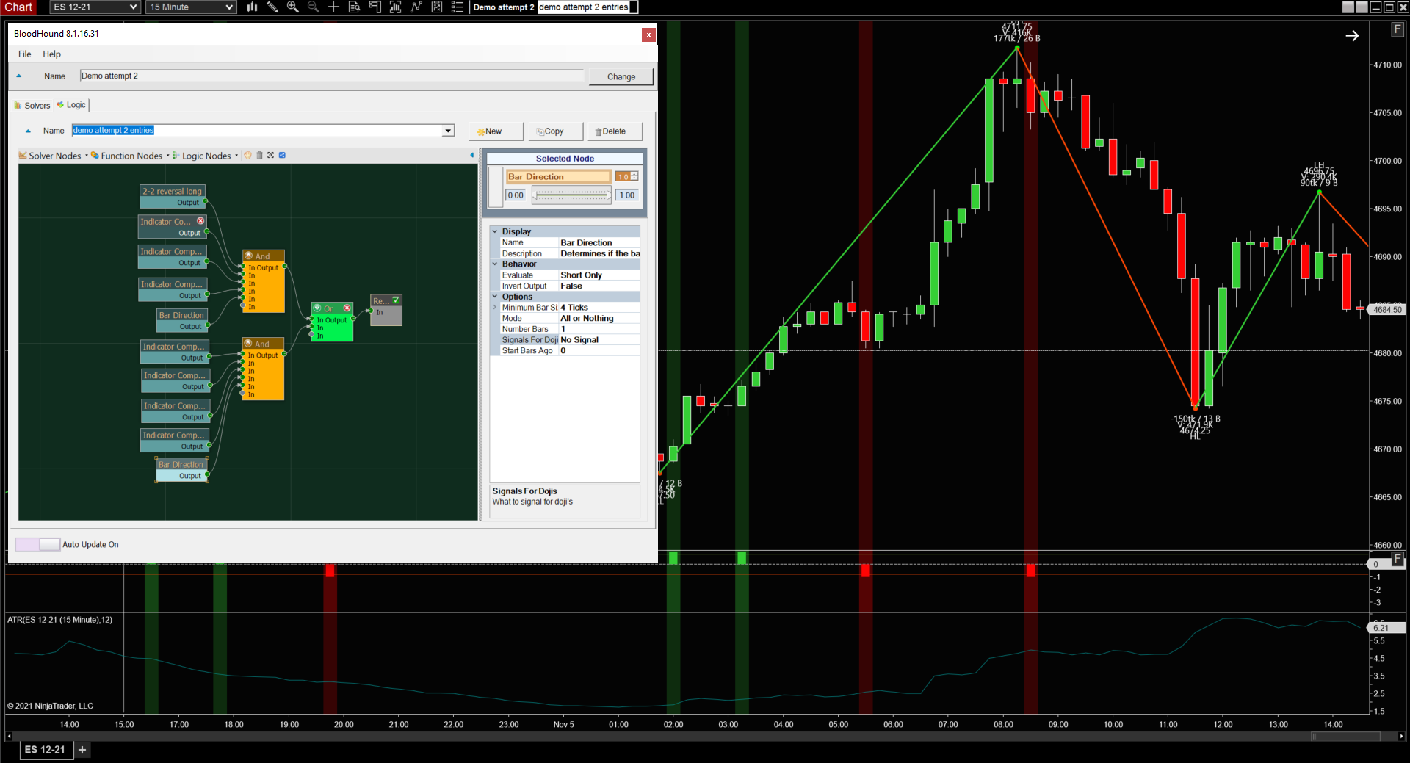Toggle the Auto Update On switch
Image resolution: width=1410 pixels, height=763 pixels.
coord(38,544)
